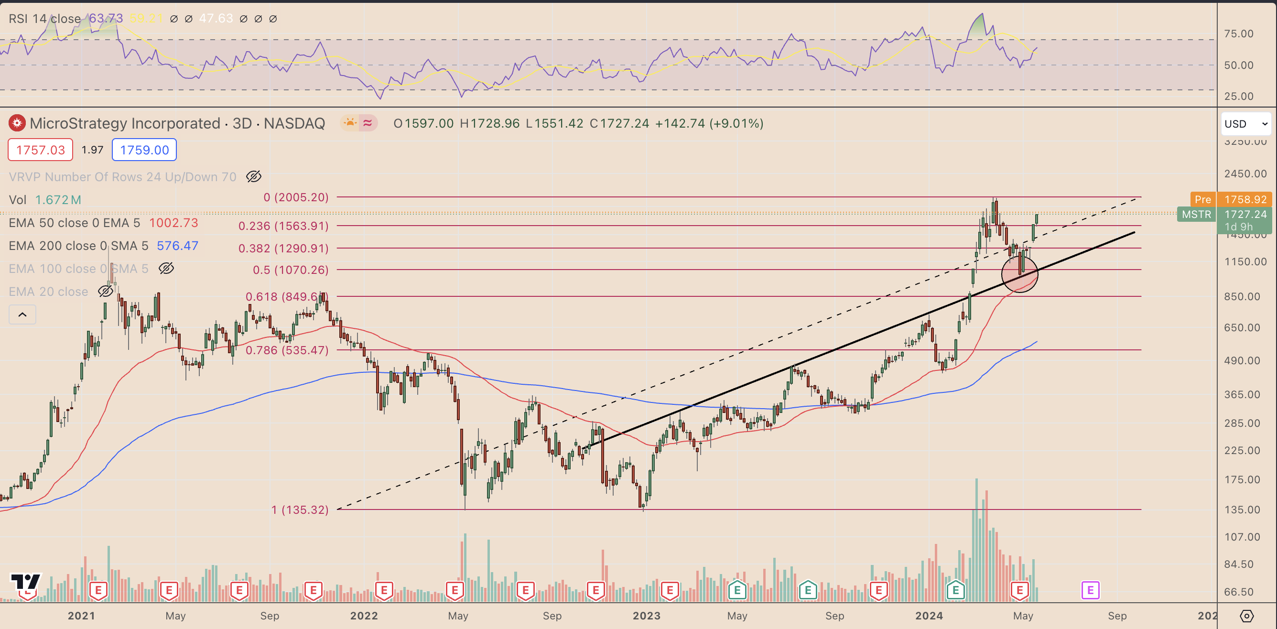The image size is (1277, 629).
Task: Open the red earnings marker for late 2022
Action: point(596,590)
